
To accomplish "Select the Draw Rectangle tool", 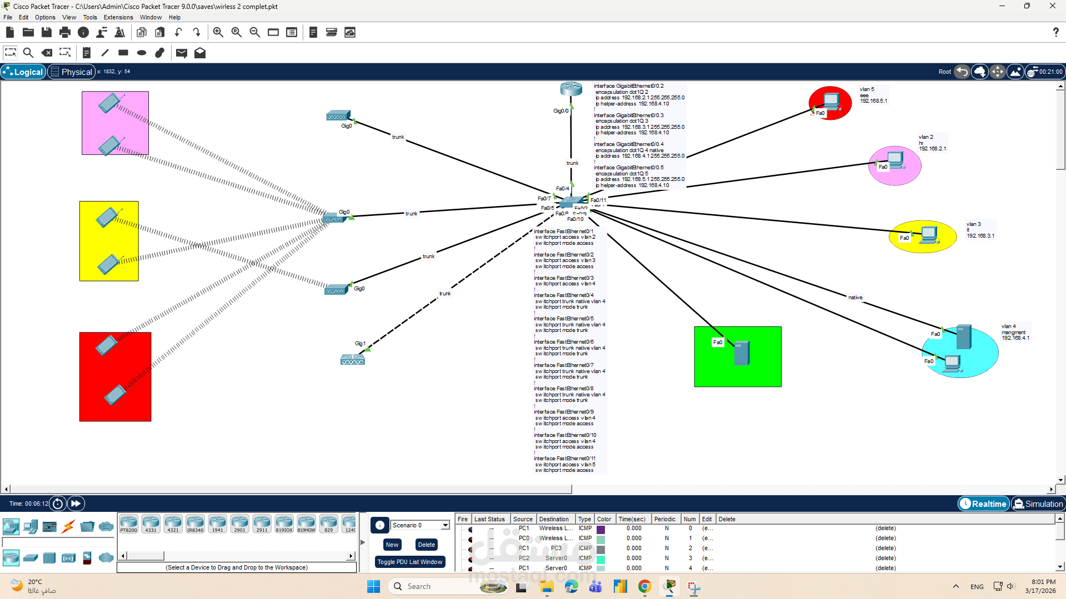I will [x=123, y=53].
